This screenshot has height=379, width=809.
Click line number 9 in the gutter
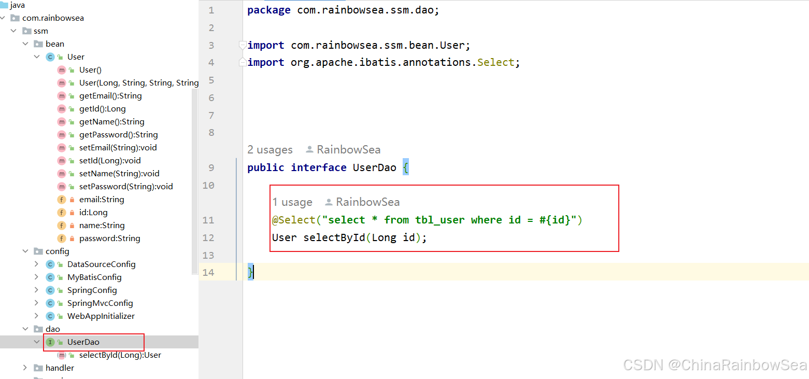point(211,167)
